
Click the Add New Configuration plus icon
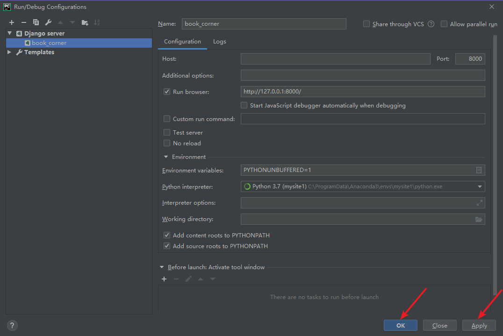pyautogui.click(x=12, y=22)
